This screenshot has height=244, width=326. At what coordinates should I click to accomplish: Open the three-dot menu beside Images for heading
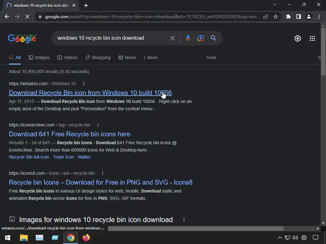pyautogui.click(x=184, y=219)
